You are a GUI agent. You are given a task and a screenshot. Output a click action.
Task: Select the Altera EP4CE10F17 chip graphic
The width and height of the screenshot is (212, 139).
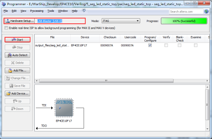64,107
